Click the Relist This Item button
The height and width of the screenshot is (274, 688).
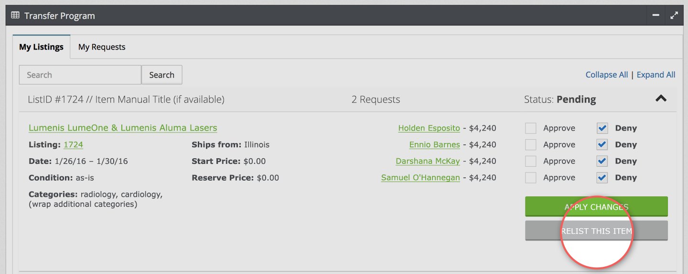(x=596, y=231)
